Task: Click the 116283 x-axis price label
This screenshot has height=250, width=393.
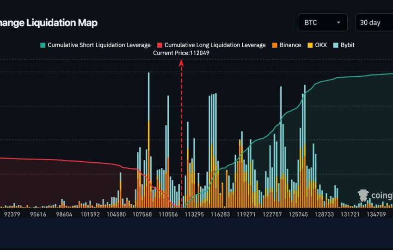Action: click(x=220, y=214)
